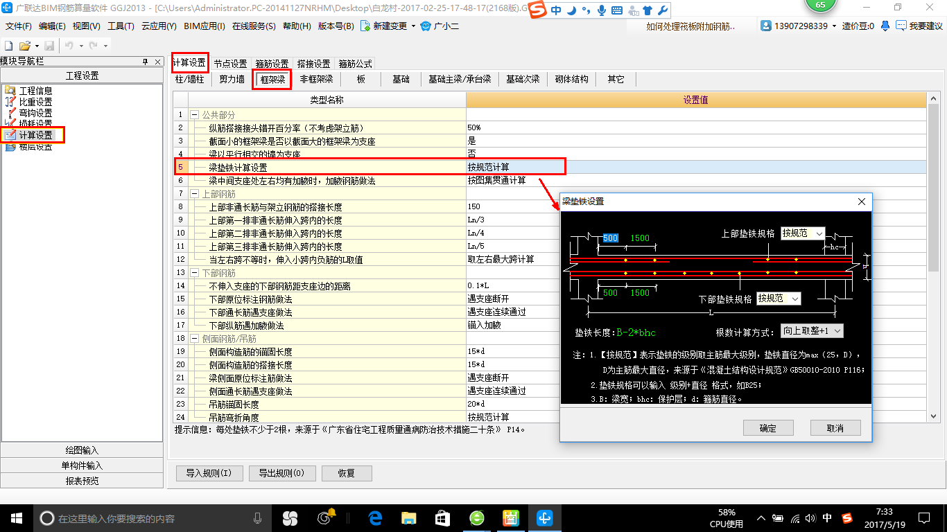Open the 在线服务(S) menu
Screen dimensions: 947x532
[x=254, y=26]
